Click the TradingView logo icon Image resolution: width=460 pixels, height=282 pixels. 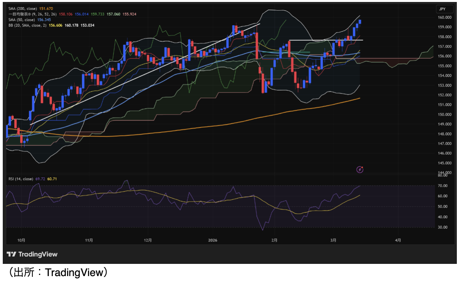(11, 254)
